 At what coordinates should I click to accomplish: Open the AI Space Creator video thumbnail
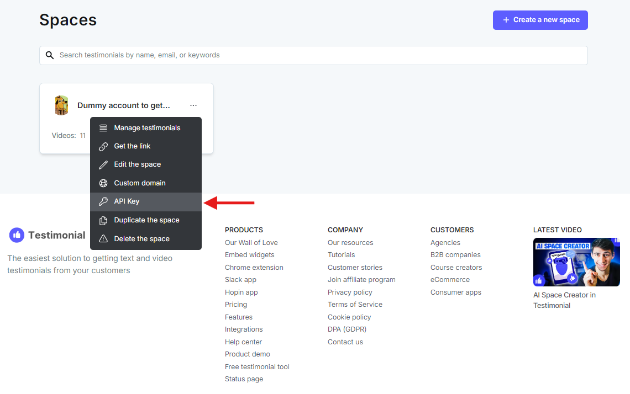click(x=576, y=262)
